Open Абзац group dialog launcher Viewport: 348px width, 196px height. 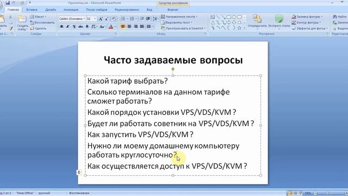pos(206,34)
